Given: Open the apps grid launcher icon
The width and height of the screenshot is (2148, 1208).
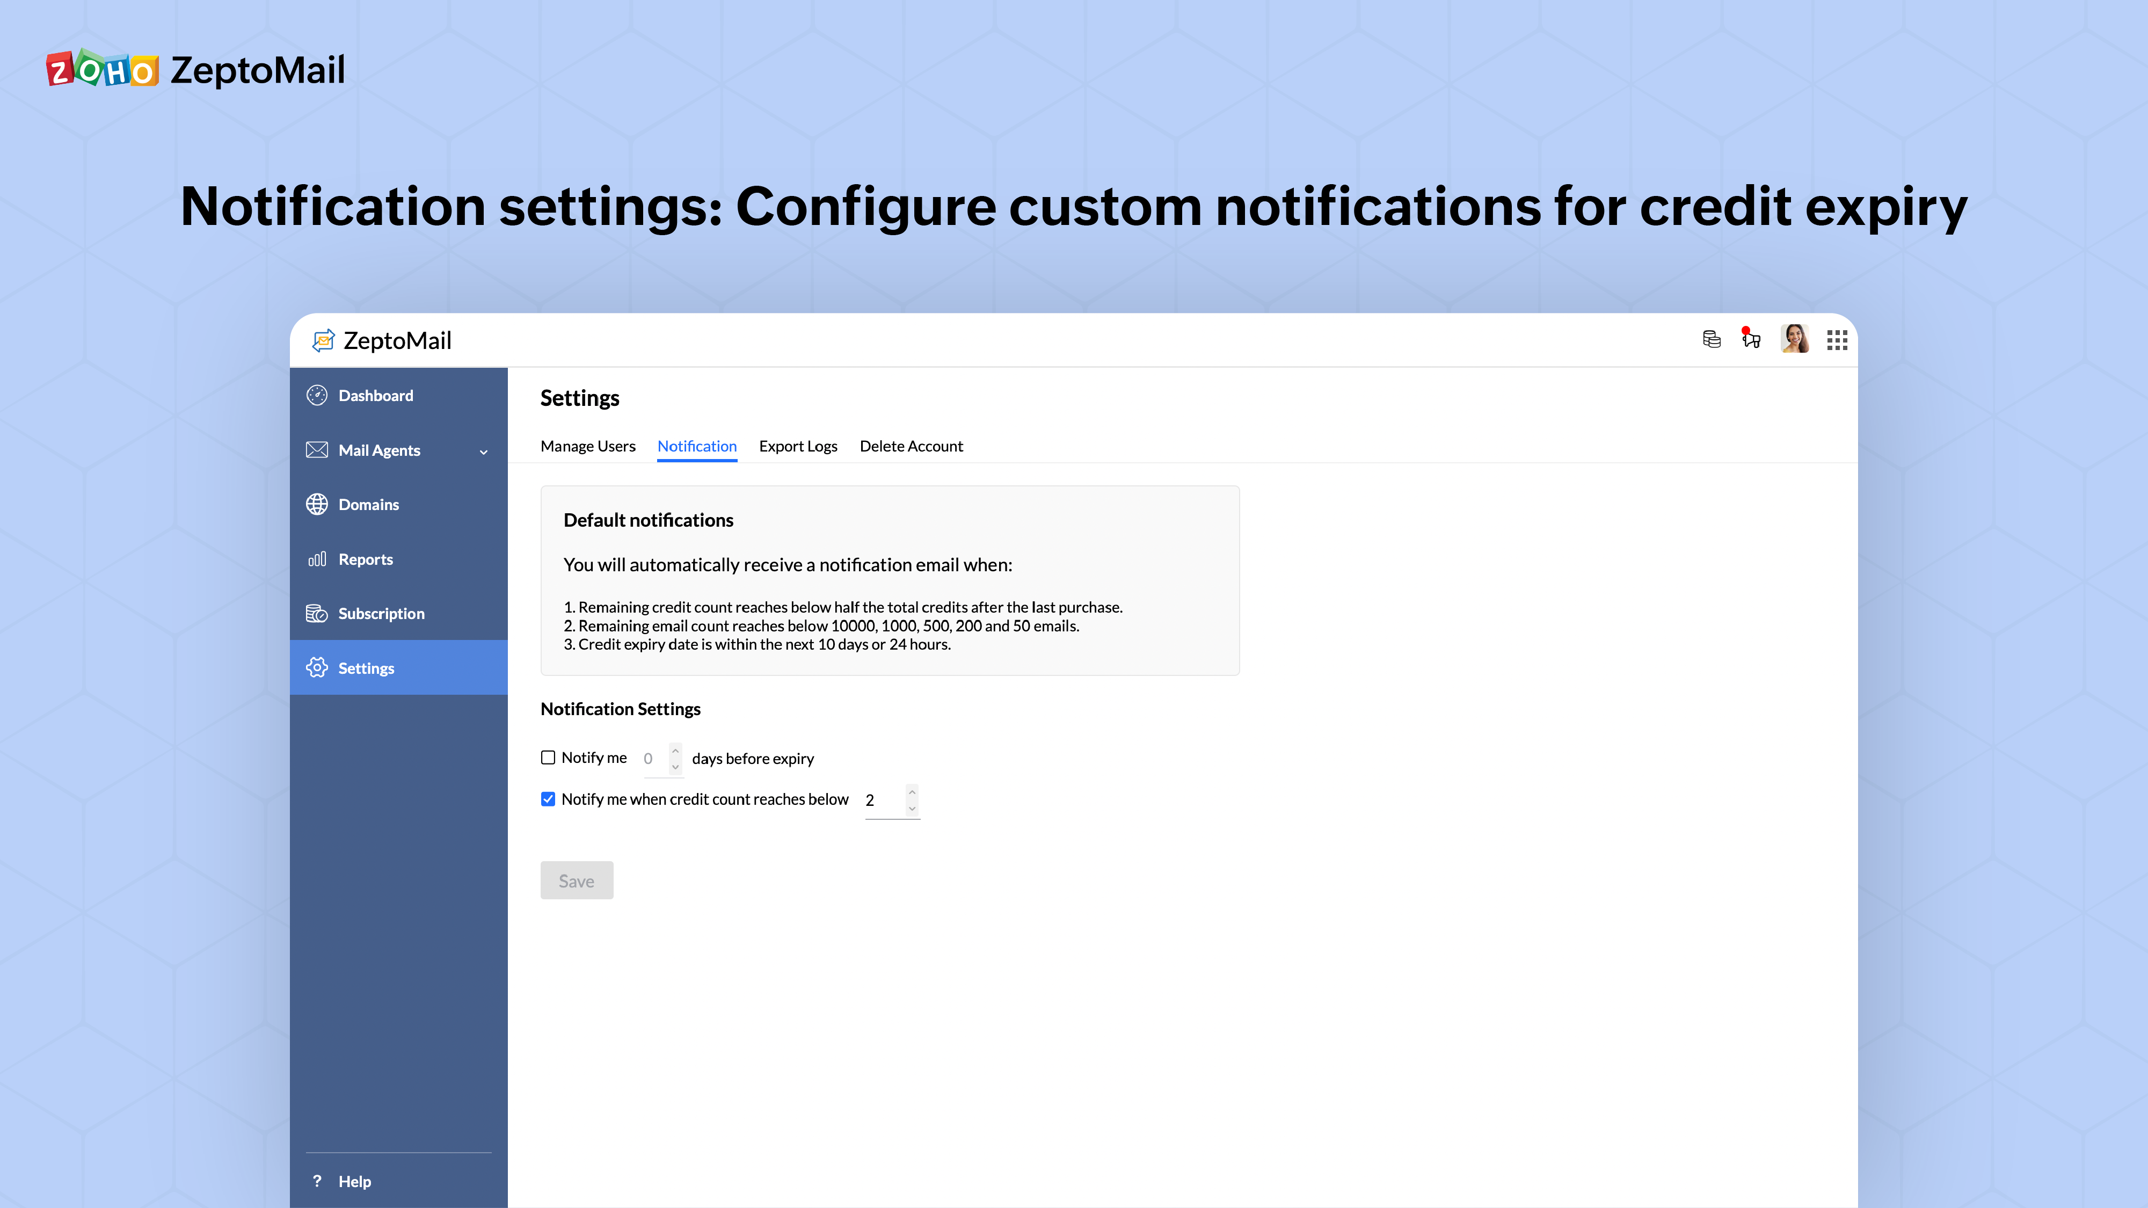Looking at the screenshot, I should coord(1837,340).
